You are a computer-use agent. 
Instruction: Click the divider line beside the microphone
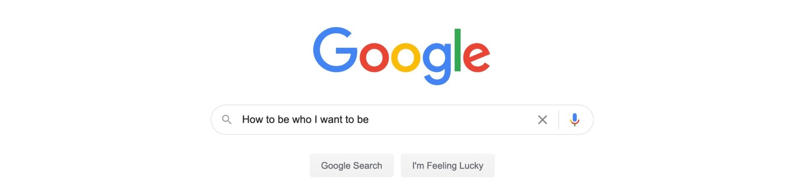tap(559, 120)
